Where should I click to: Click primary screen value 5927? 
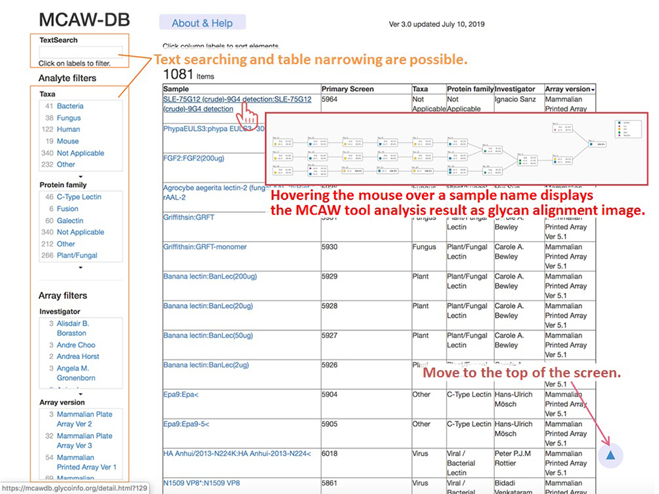329,336
